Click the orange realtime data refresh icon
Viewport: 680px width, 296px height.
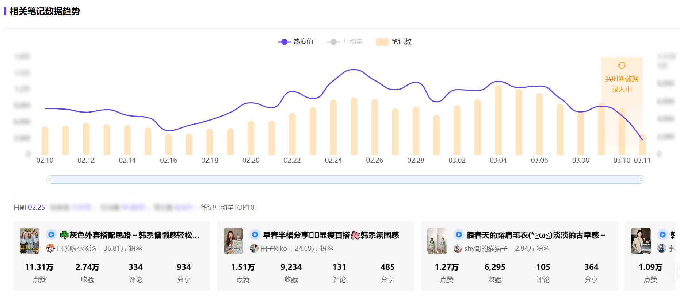[x=622, y=66]
